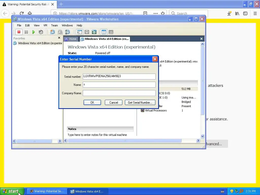The height and width of the screenshot is (195, 260).
Task: Confirm the serial number with OK
Action: pyautogui.click(x=92, y=103)
